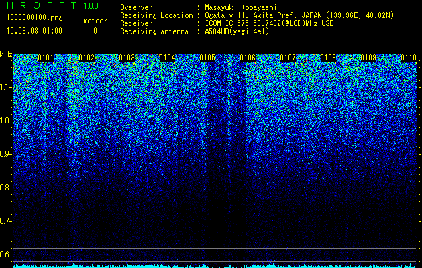Click the kHz axis unit label
This screenshot has height=268, width=422.
(6, 54)
